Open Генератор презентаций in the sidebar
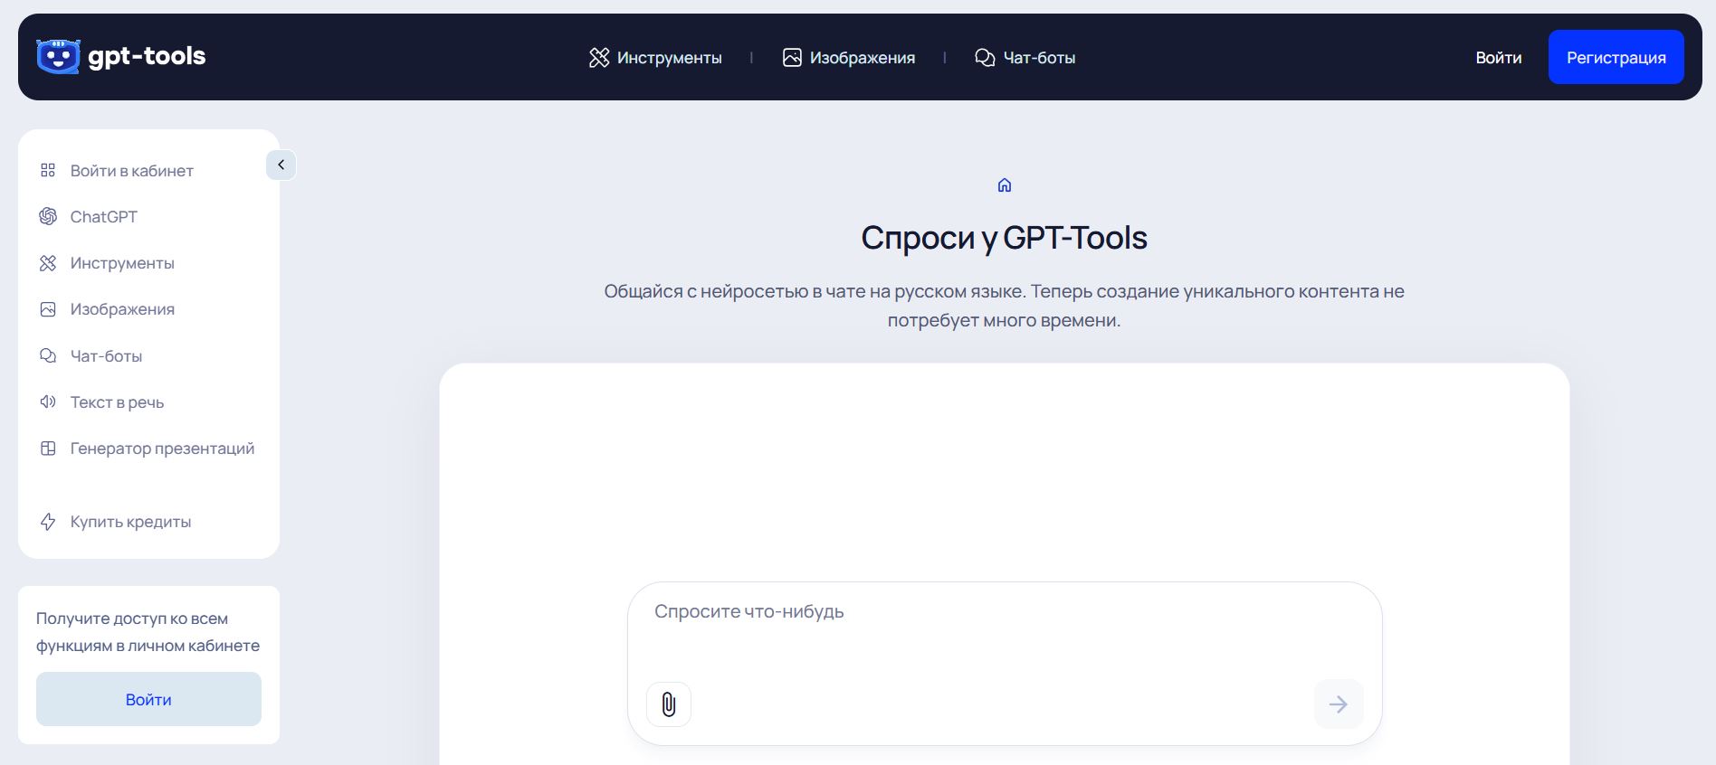The width and height of the screenshot is (1716, 765). [x=162, y=449]
